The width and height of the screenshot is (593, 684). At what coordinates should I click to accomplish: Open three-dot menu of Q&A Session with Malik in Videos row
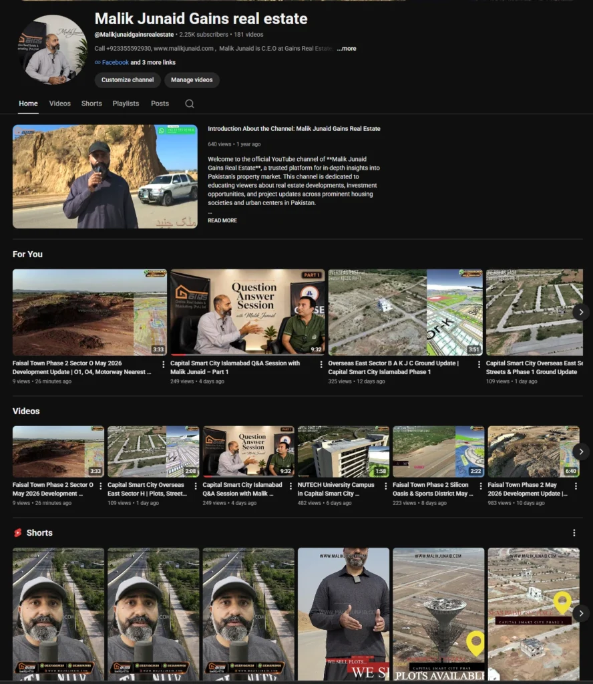click(290, 486)
